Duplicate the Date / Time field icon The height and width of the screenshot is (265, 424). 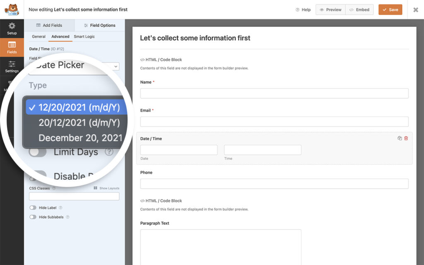coord(400,138)
